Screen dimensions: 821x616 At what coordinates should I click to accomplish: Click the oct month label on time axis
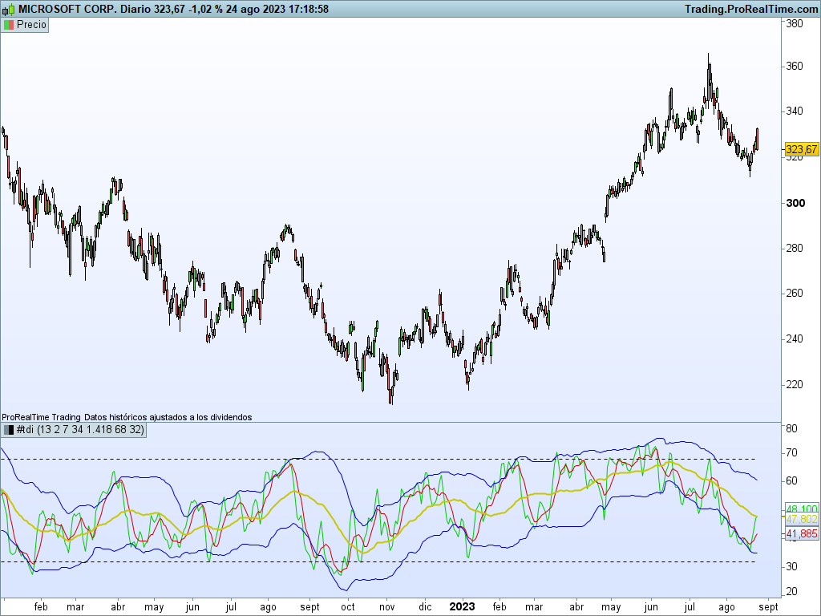pos(348,607)
